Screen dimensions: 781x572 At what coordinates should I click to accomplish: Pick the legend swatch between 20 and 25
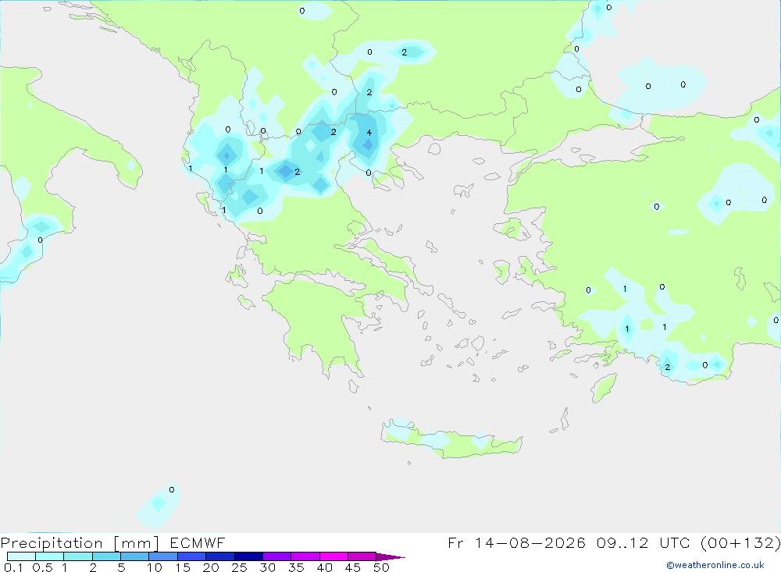[x=219, y=556]
